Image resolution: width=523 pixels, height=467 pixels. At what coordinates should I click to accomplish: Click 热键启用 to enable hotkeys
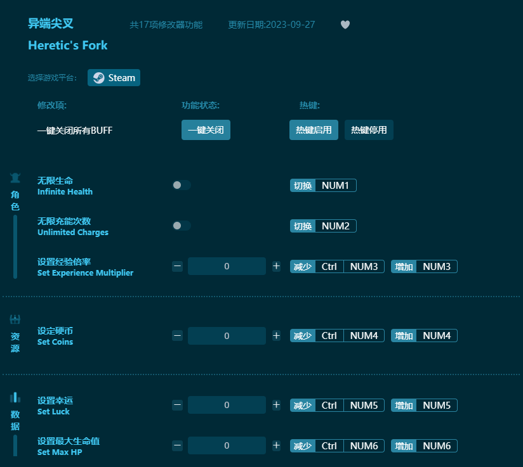coord(314,129)
